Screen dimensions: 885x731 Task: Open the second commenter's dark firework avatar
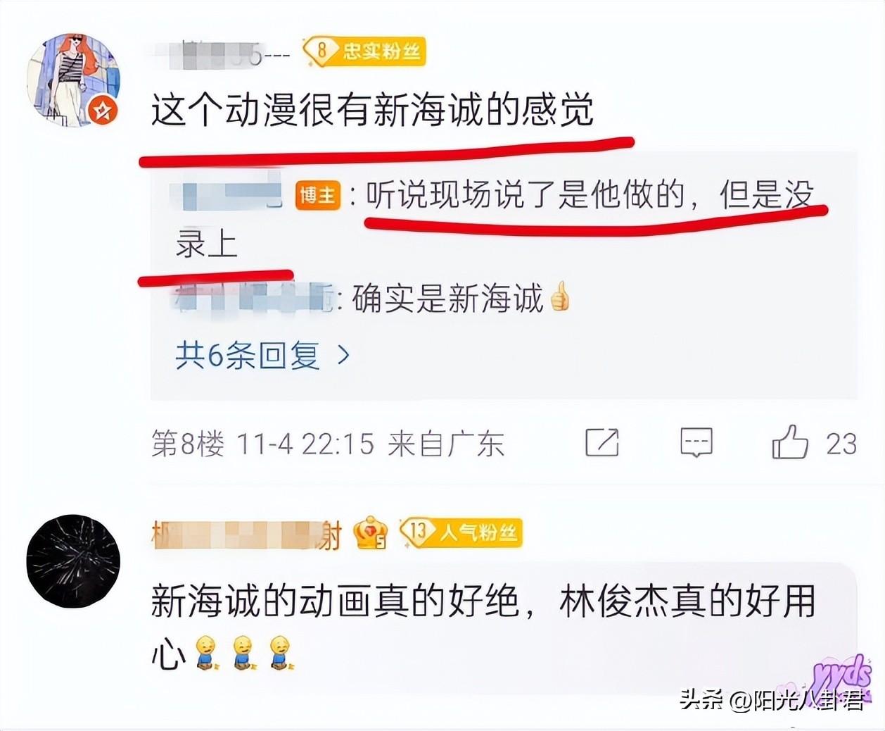[x=73, y=561]
